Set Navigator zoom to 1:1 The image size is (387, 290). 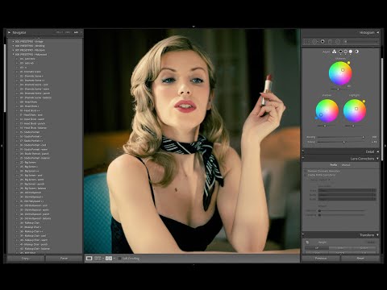pos(76,32)
